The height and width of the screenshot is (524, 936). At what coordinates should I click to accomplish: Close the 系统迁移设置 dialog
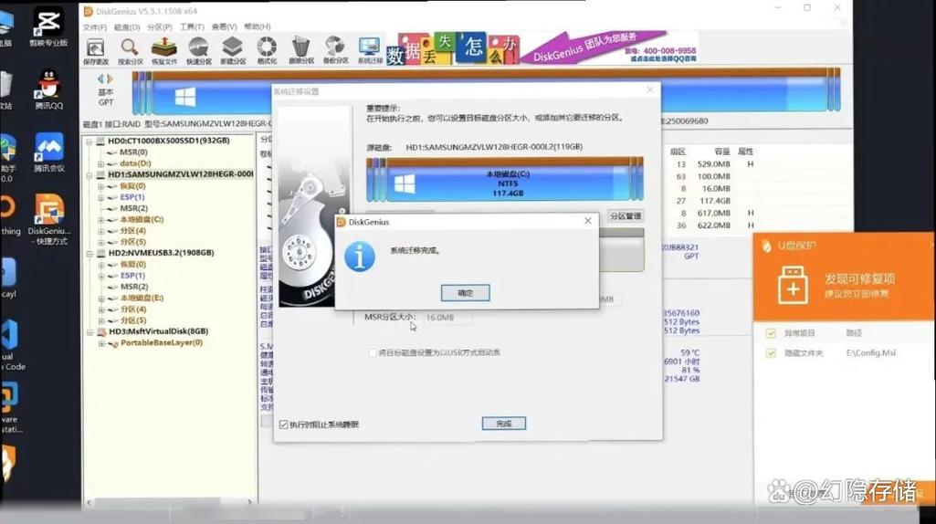coord(650,90)
